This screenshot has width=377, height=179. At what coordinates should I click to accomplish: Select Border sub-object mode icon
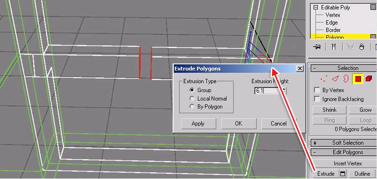click(x=346, y=78)
